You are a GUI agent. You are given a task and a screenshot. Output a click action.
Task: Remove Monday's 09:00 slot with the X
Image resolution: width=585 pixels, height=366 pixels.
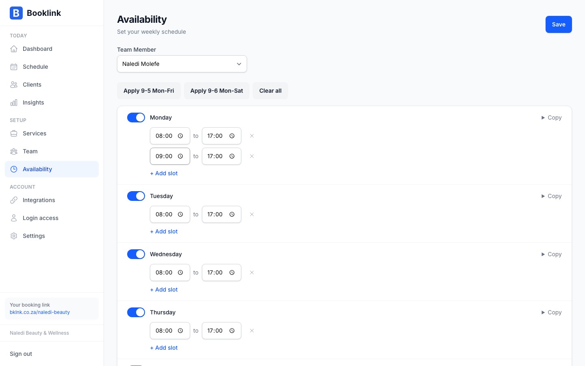click(252, 156)
